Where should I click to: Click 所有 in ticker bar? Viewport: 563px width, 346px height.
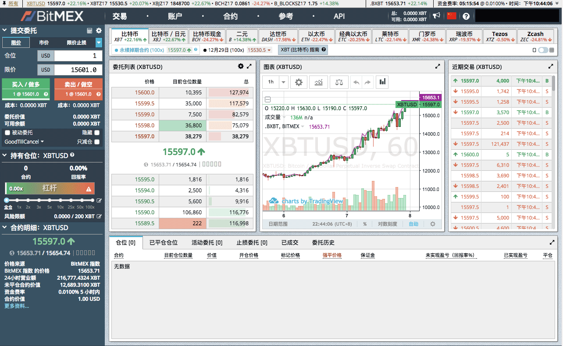pos(14,4)
